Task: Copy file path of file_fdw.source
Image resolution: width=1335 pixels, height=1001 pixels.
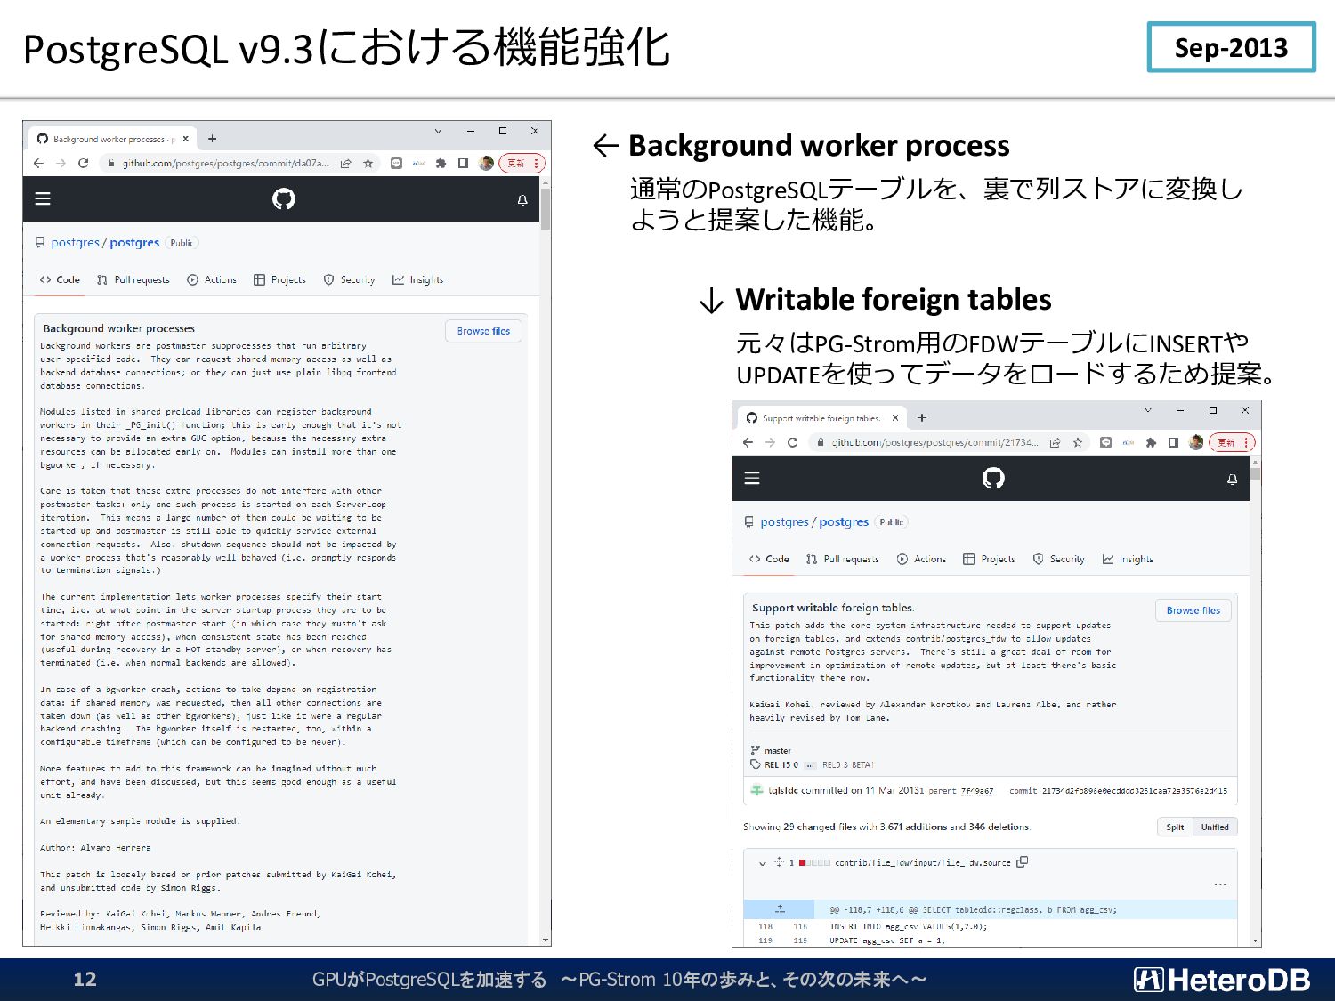Action: (x=1023, y=861)
